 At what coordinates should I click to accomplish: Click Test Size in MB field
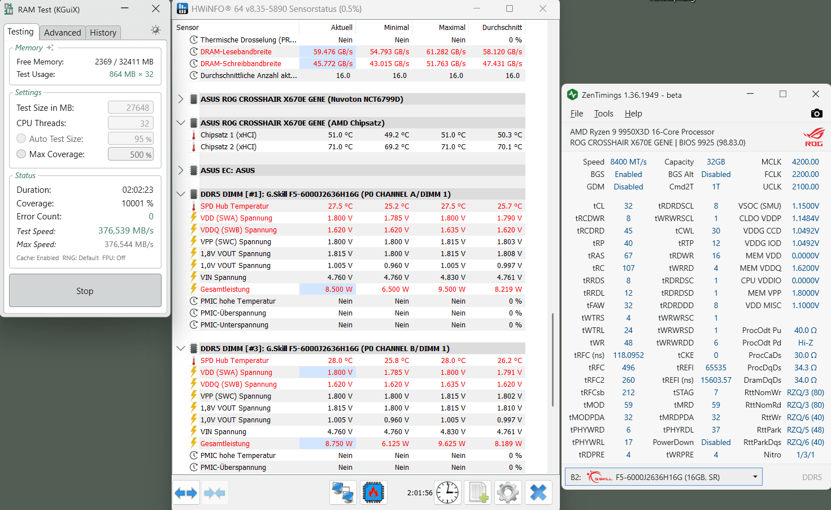pyautogui.click(x=130, y=107)
